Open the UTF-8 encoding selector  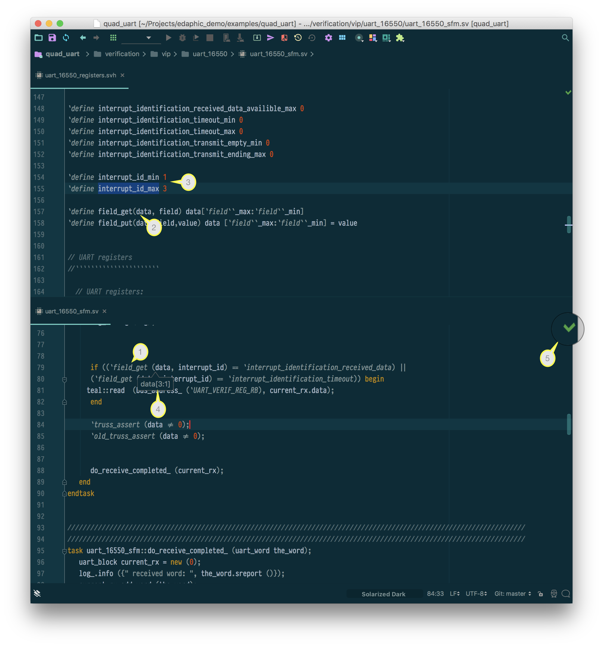[476, 594]
